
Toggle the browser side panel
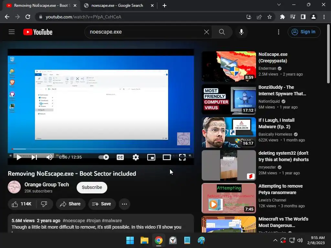coord(303,17)
